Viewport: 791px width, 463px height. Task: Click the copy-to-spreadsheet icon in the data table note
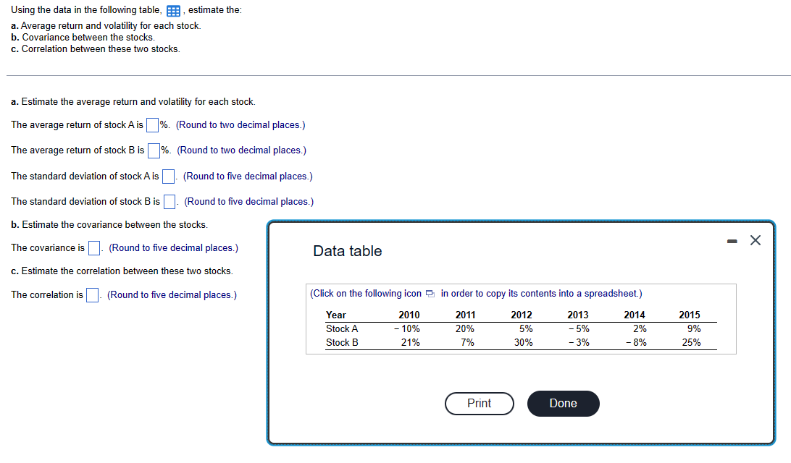tap(430, 293)
